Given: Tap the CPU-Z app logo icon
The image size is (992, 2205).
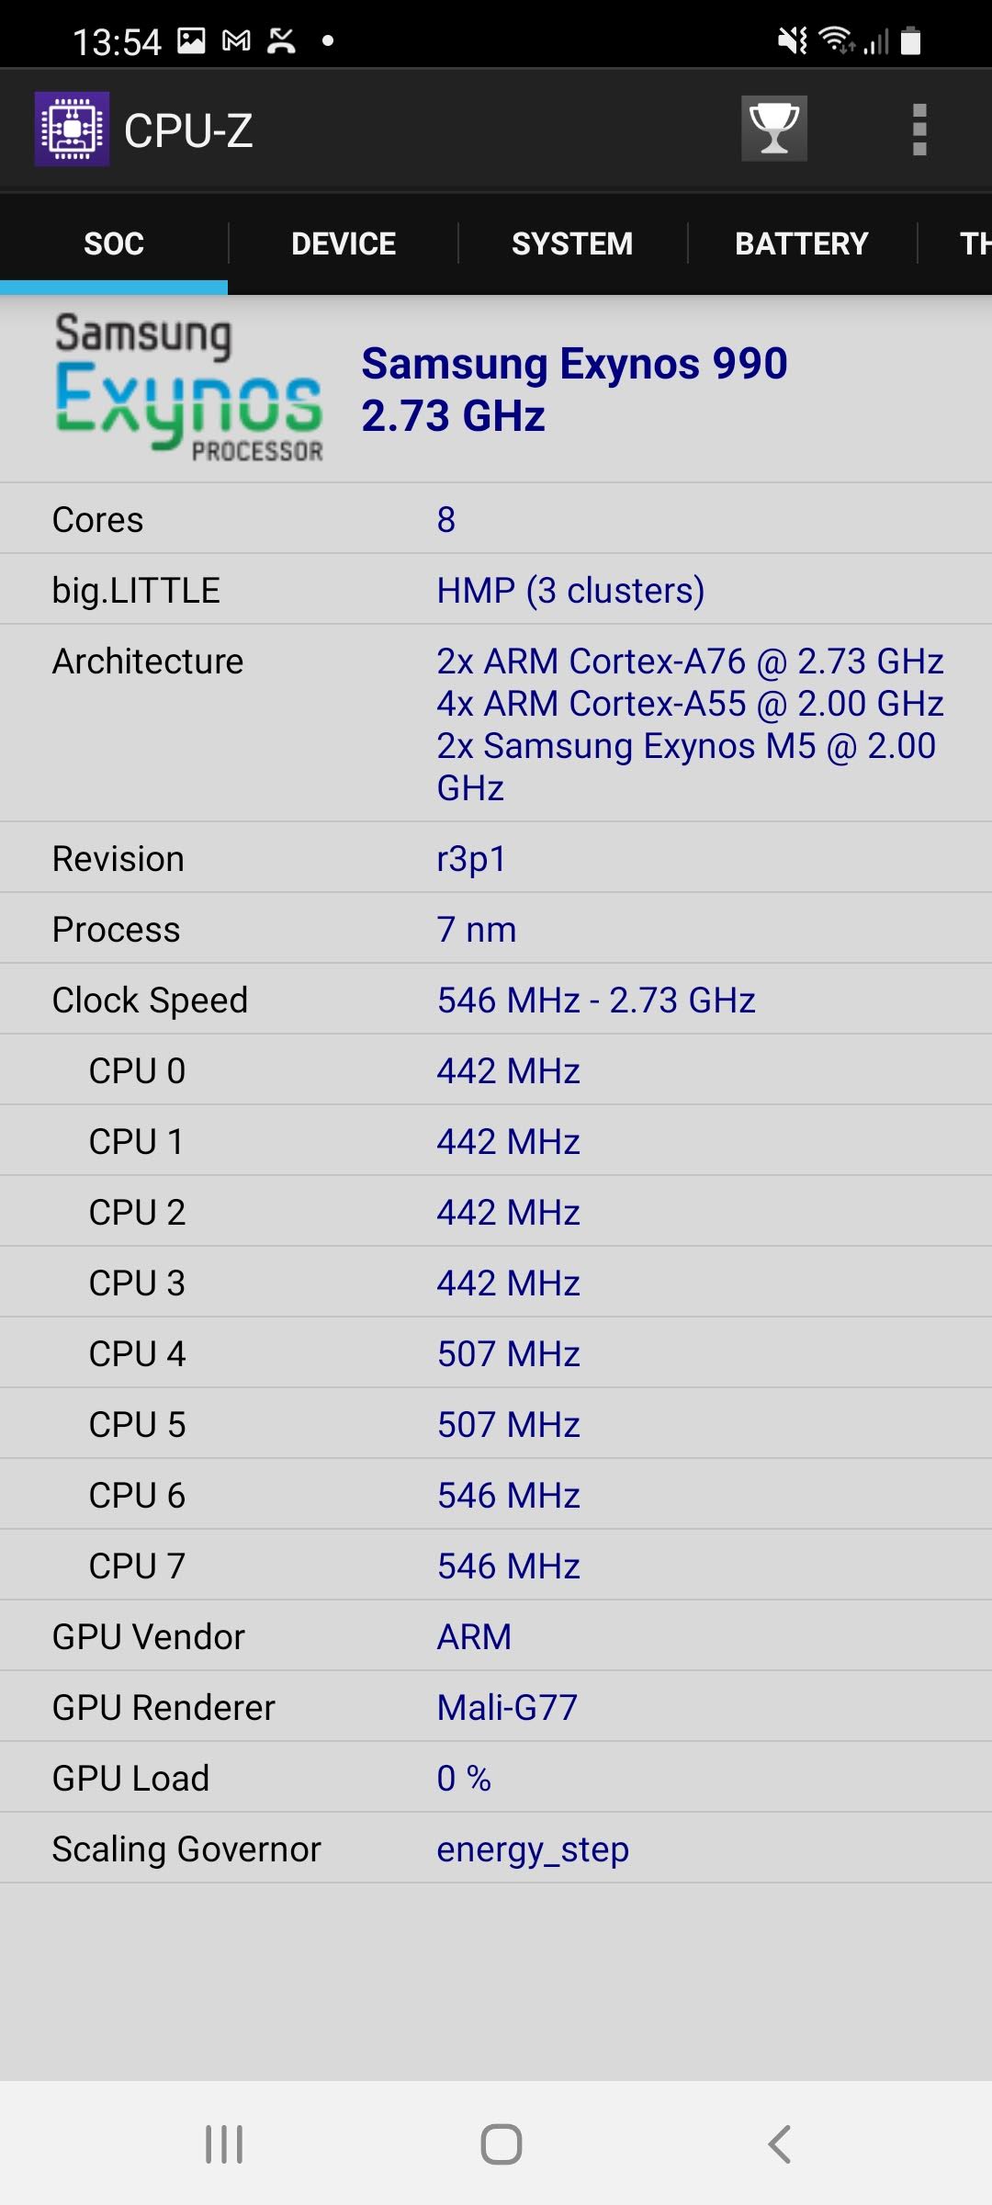Looking at the screenshot, I should tap(72, 130).
